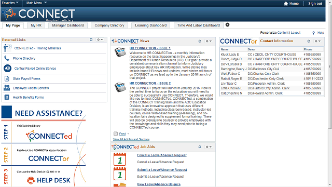Click the RSS Feed icon

pos(116,134)
